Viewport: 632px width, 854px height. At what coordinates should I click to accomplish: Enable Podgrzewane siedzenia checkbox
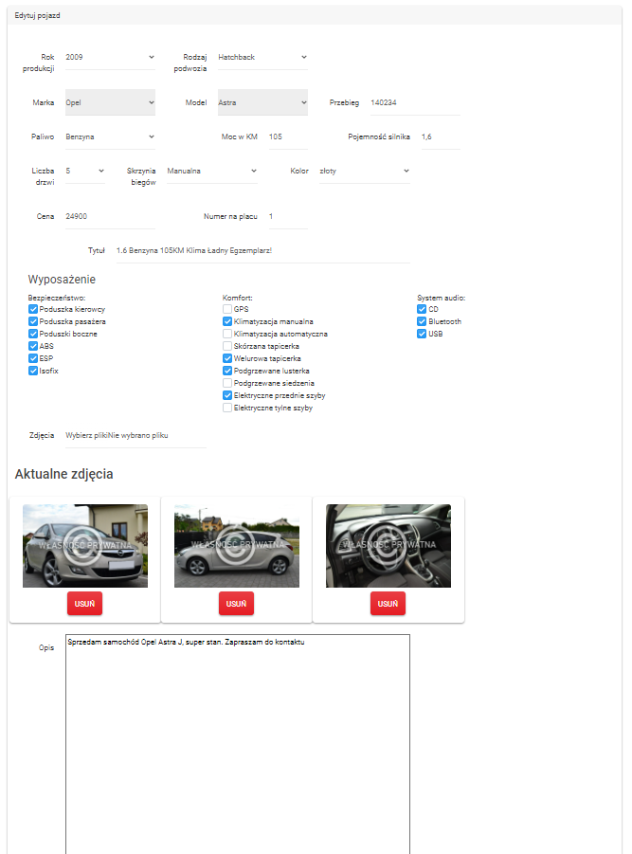(227, 383)
